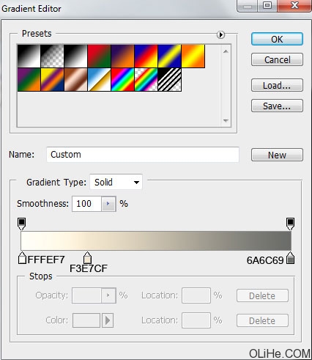Select the left opacity stop above gradient
312x360 pixels.
pyautogui.click(x=22, y=224)
